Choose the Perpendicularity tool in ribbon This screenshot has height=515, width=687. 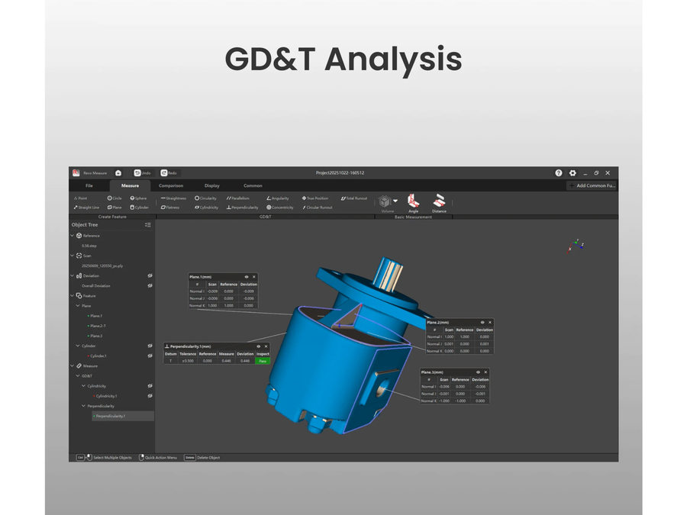(242, 208)
